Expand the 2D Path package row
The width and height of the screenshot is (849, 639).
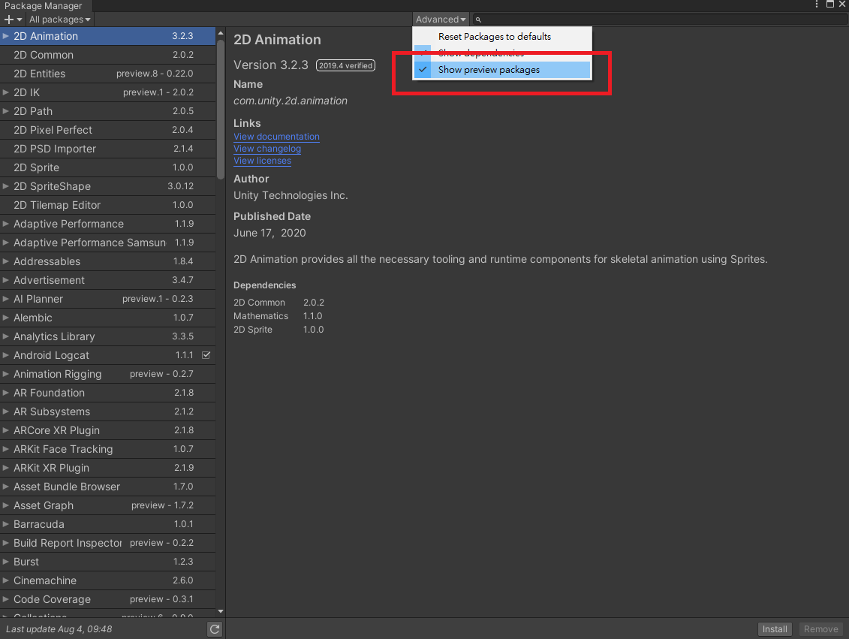tap(5, 111)
